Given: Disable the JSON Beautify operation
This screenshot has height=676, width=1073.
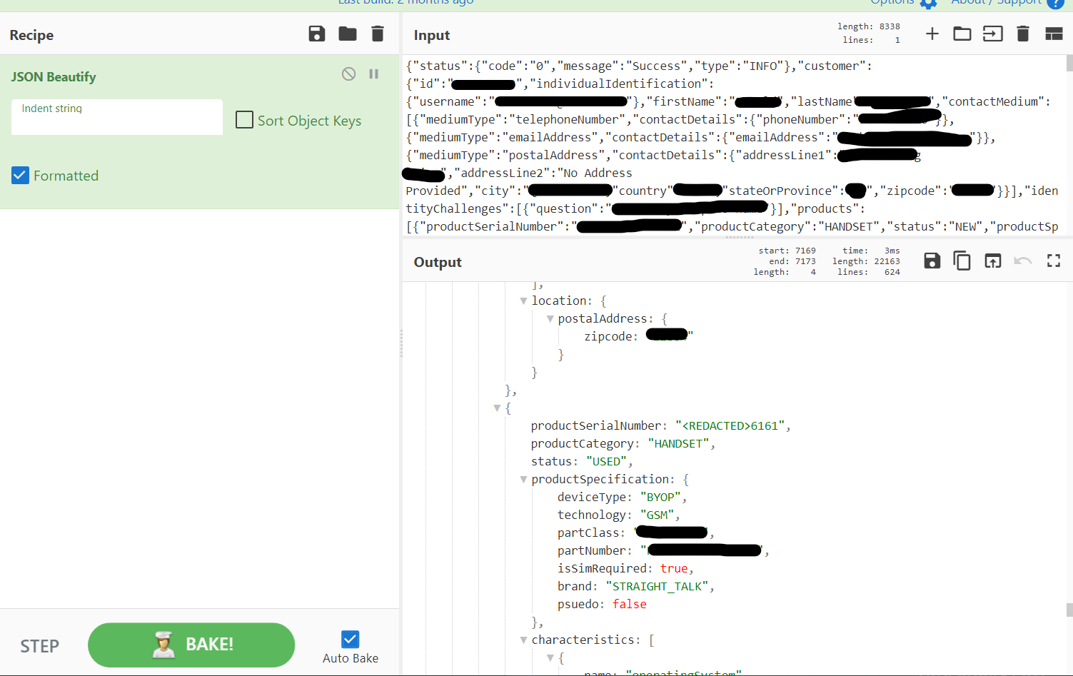Looking at the screenshot, I should tap(348, 74).
